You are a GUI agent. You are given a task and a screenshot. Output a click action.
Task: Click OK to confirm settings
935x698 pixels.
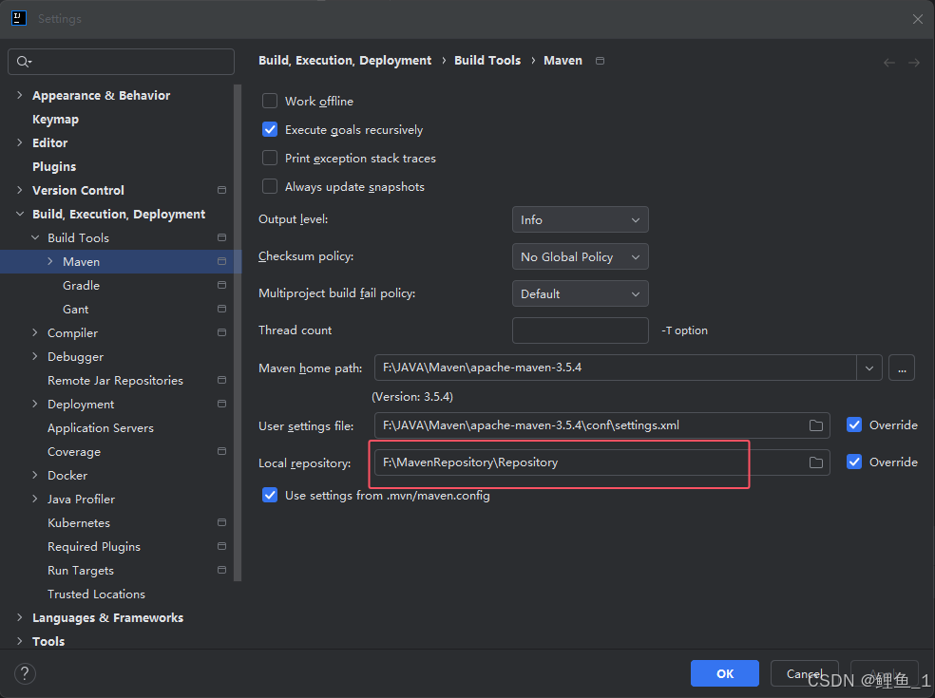point(724,673)
